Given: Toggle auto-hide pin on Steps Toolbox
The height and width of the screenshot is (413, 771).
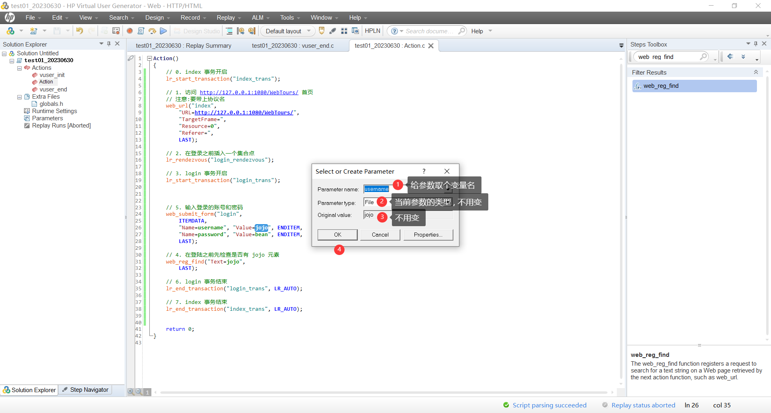Looking at the screenshot, I should coord(756,44).
